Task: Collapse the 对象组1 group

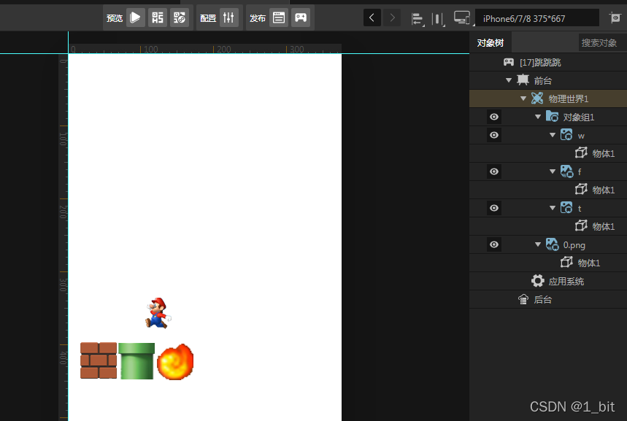Action: tap(538, 117)
